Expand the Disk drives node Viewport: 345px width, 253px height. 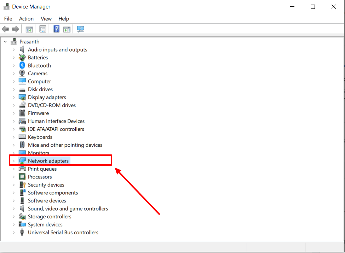[14, 89]
